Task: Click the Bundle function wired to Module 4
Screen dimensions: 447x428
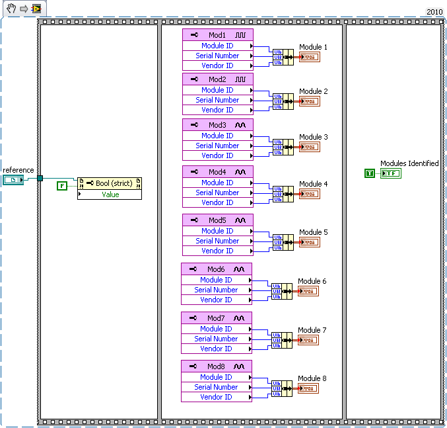Action: 283,194
